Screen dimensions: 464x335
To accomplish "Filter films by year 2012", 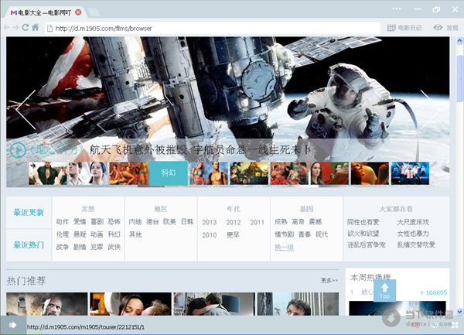I will pos(234,222).
